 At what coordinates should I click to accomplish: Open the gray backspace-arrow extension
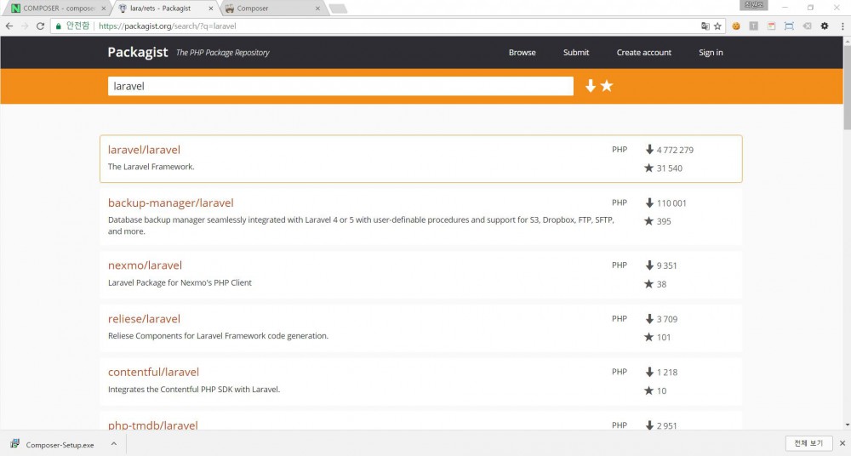click(x=807, y=26)
